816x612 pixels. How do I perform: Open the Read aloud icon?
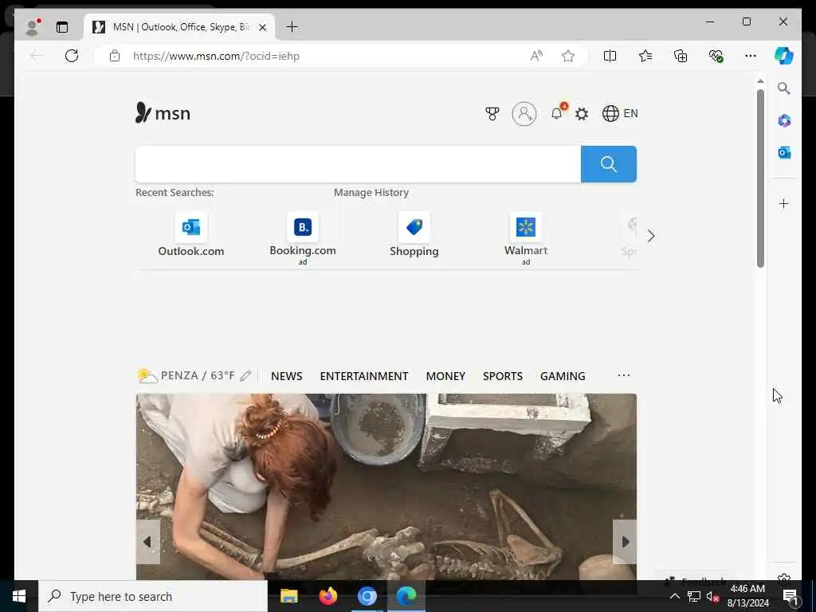[536, 56]
